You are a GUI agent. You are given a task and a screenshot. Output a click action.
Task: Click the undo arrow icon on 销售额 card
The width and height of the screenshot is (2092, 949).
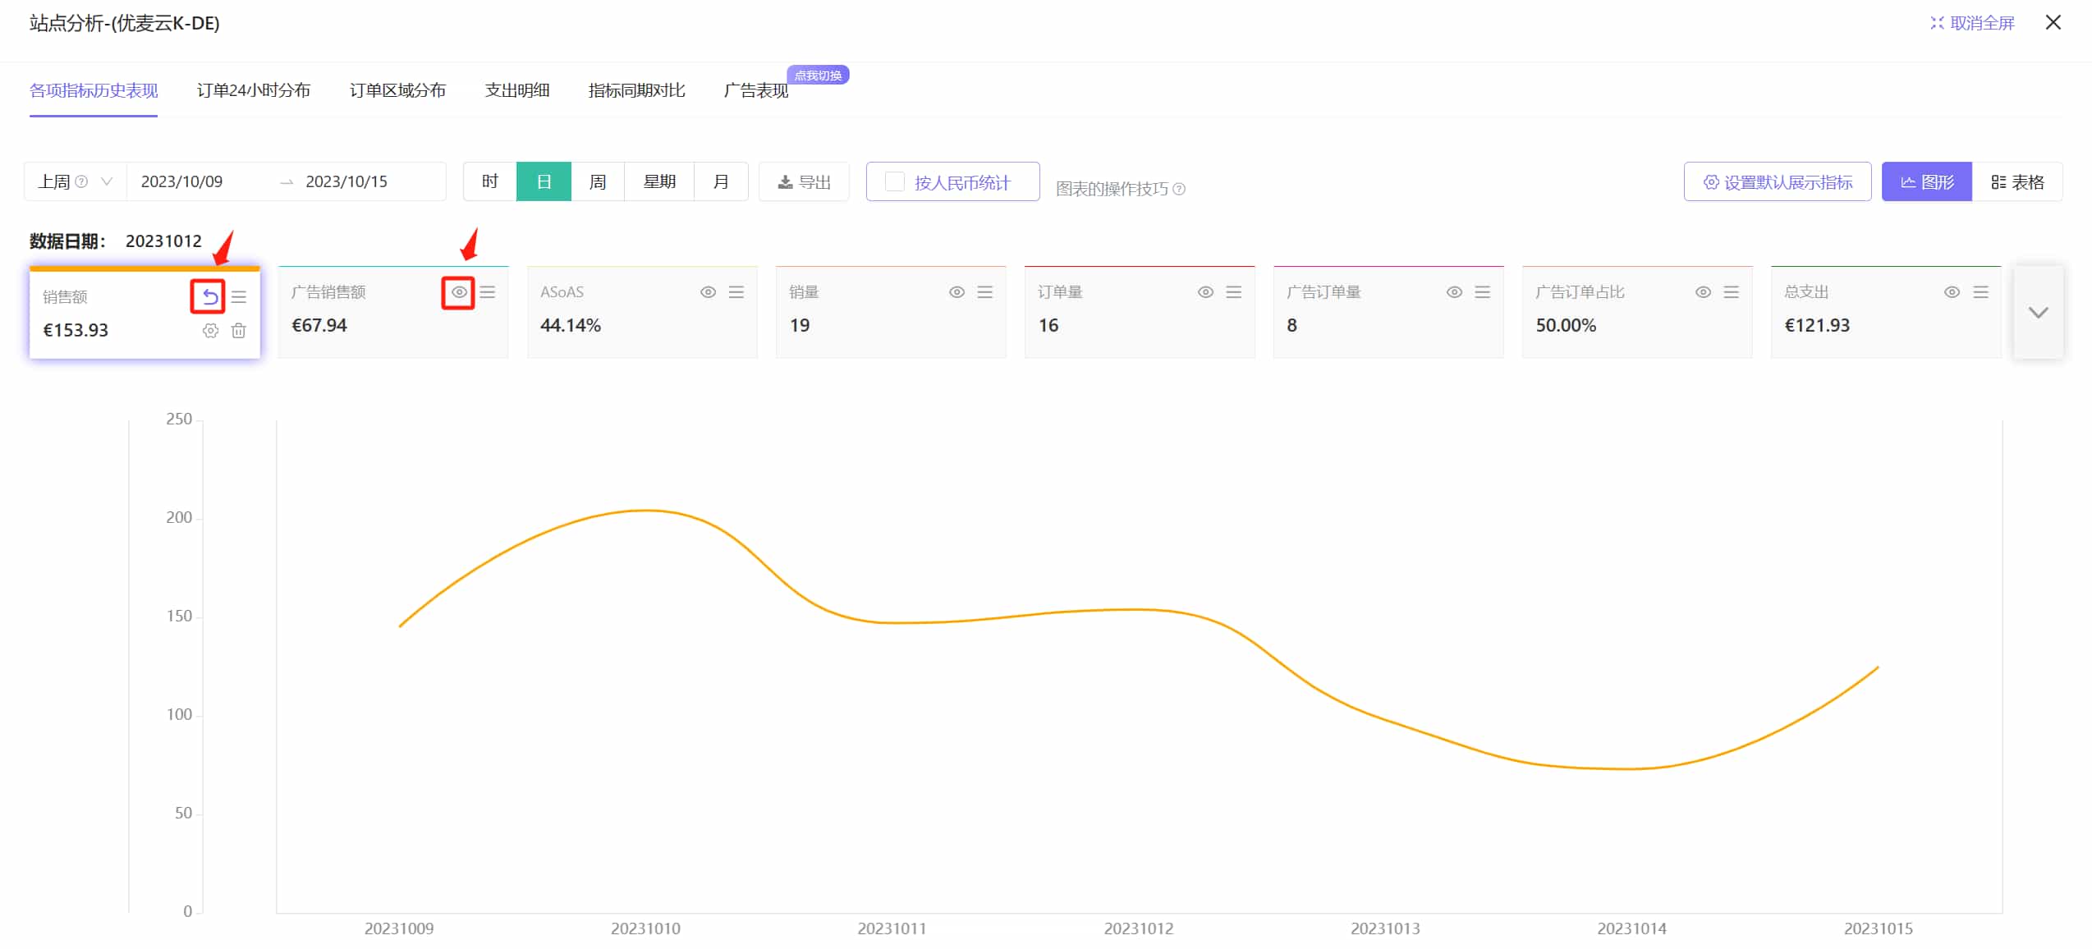pos(210,296)
